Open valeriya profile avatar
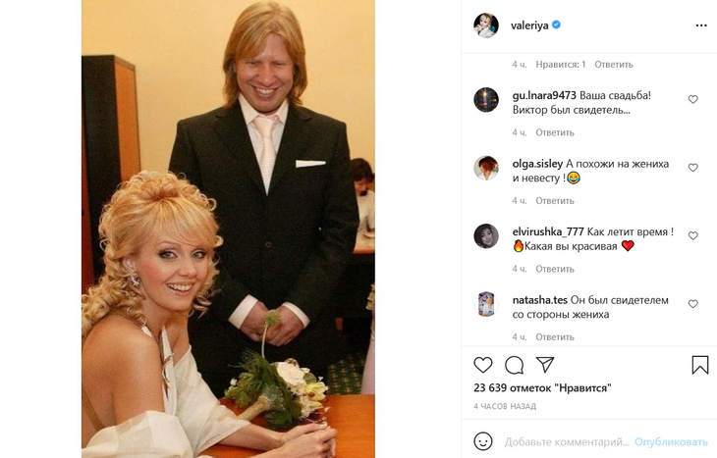The width and height of the screenshot is (717, 458). pos(486,25)
